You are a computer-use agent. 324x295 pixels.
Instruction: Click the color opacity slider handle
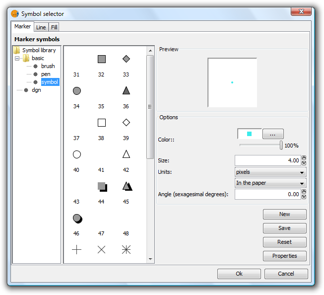click(281, 145)
